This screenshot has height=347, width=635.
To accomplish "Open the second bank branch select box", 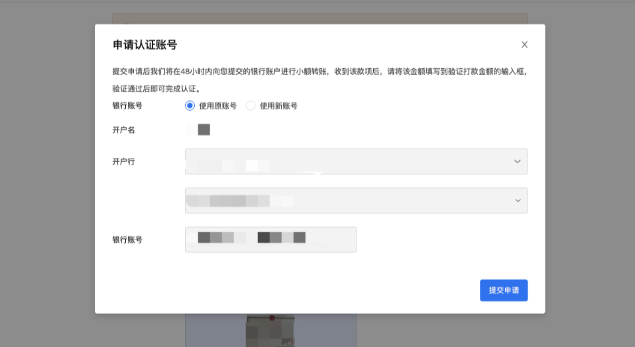I will coord(345,200).
